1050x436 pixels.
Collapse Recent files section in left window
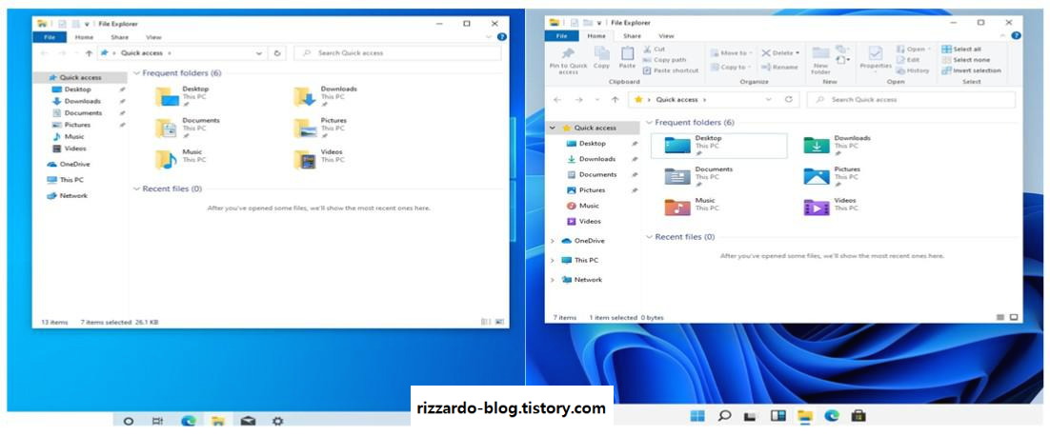pyautogui.click(x=137, y=189)
